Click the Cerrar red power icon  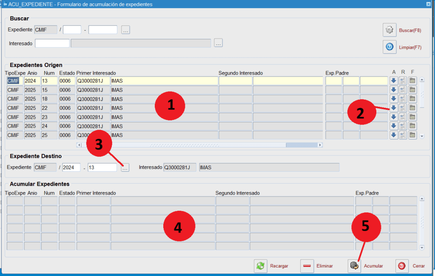click(x=402, y=266)
